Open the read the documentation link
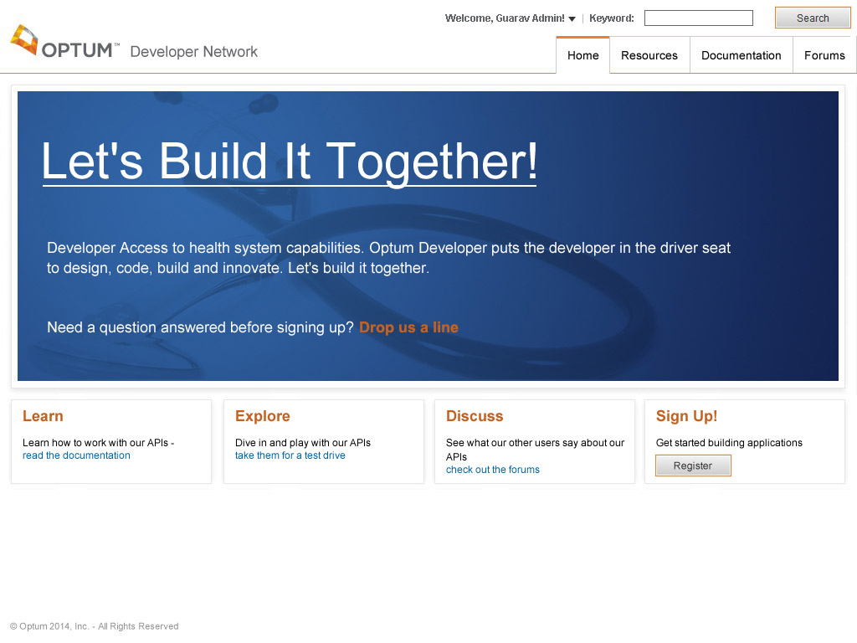 click(x=76, y=455)
